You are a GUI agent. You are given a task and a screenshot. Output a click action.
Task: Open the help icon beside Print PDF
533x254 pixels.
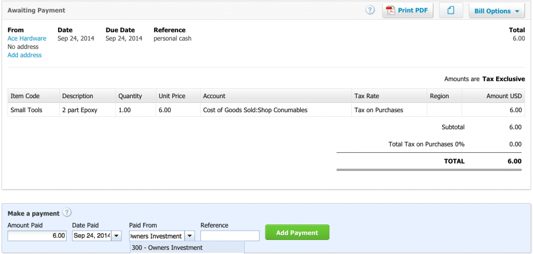[x=370, y=10]
